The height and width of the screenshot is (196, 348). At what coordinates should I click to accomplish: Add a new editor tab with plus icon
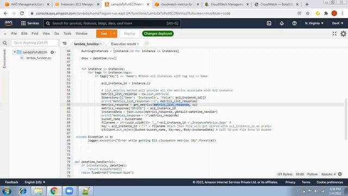click(147, 44)
